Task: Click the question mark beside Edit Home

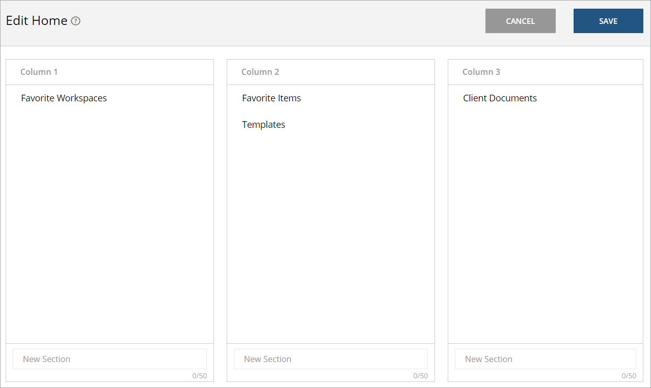Action: [x=75, y=21]
